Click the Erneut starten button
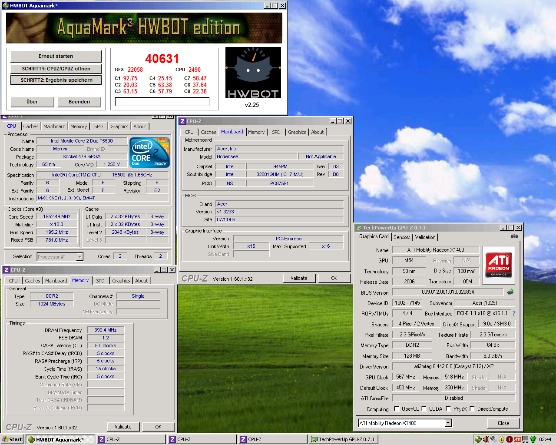556x445 pixels. tap(56, 56)
